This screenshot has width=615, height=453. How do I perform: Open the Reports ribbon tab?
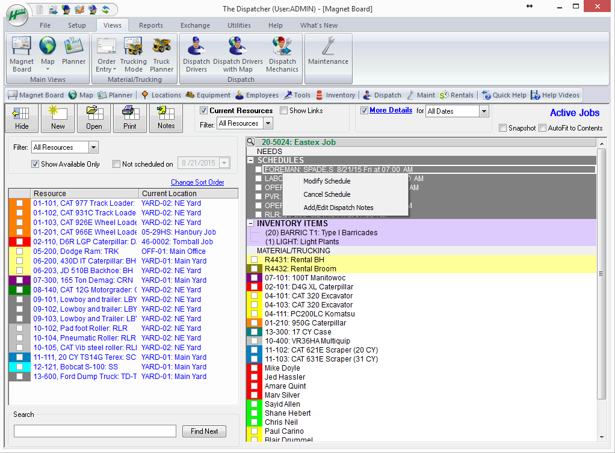pyautogui.click(x=150, y=25)
